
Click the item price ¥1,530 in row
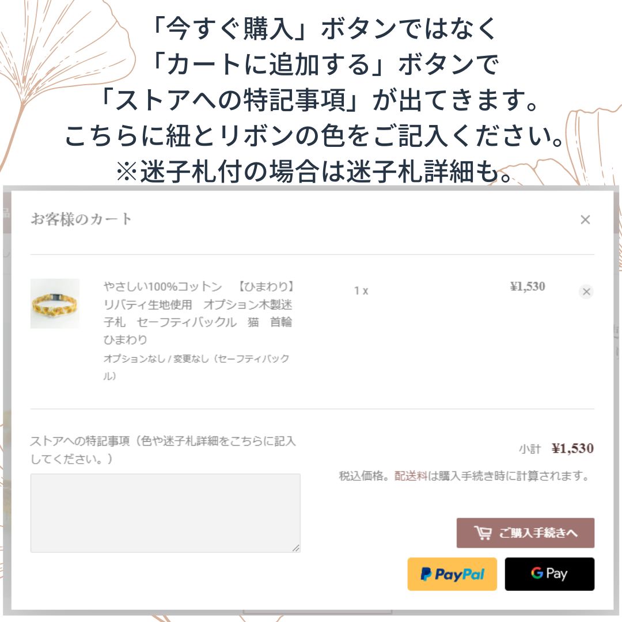pos(528,286)
